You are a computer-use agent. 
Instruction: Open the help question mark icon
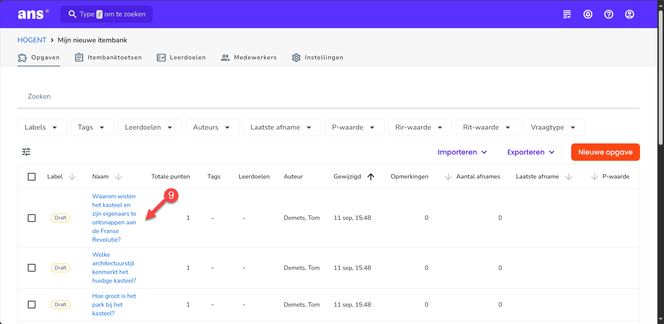point(609,14)
